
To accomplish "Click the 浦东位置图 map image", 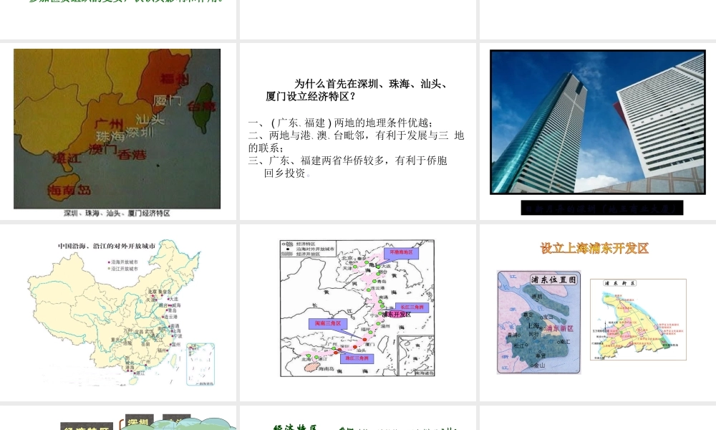I will point(539,322).
